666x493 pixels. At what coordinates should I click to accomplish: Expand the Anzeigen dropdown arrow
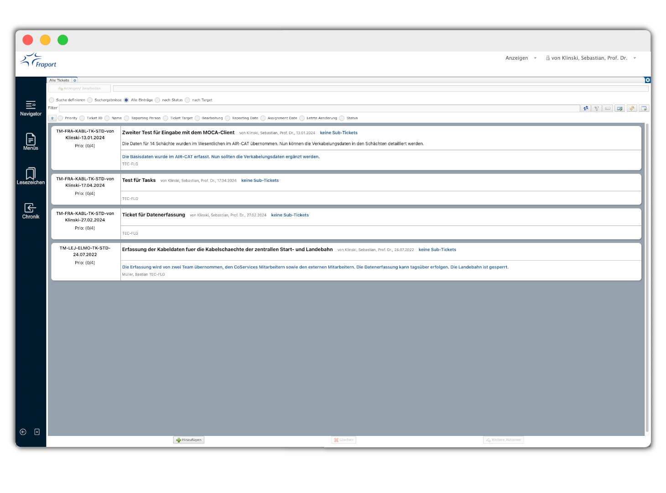point(535,58)
